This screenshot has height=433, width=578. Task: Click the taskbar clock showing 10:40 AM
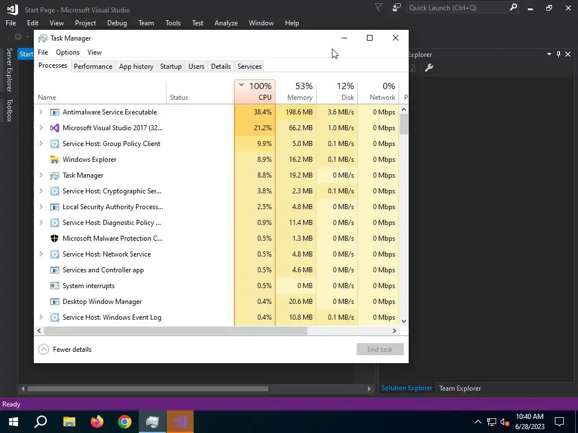point(529,422)
